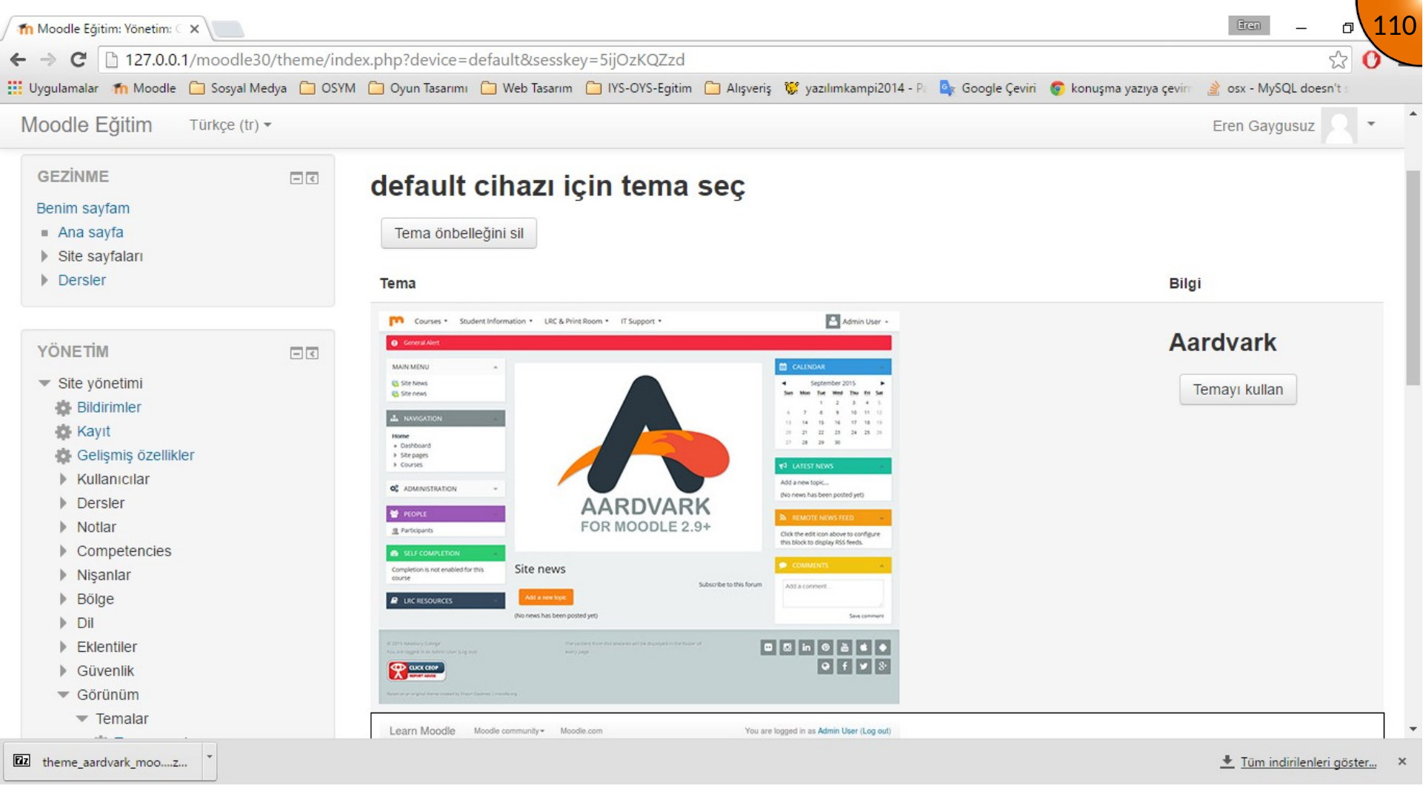Click the browser forward arrow
Viewport: 1423px width, 800px height.
click(x=48, y=60)
